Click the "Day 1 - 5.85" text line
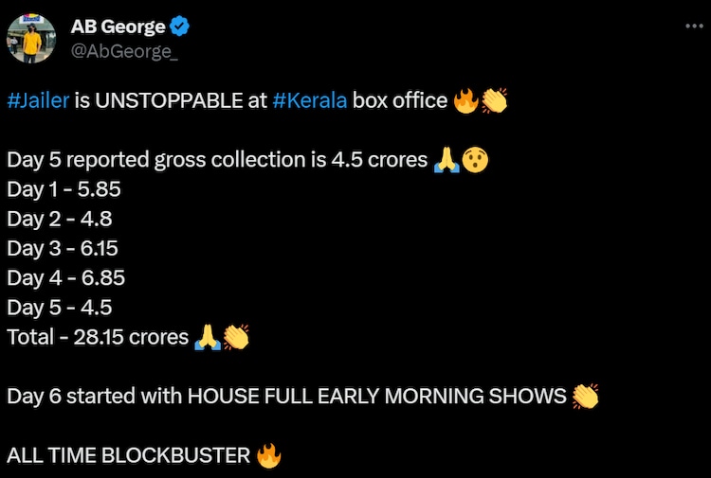 point(64,189)
